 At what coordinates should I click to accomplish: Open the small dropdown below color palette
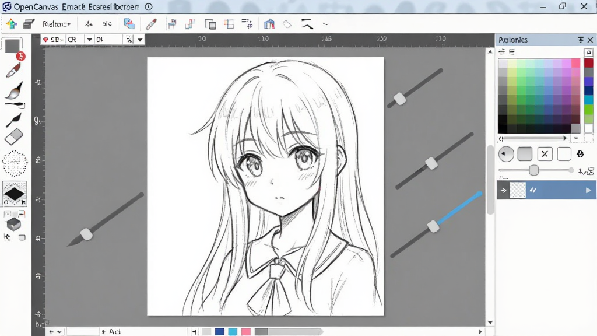pyautogui.click(x=576, y=138)
